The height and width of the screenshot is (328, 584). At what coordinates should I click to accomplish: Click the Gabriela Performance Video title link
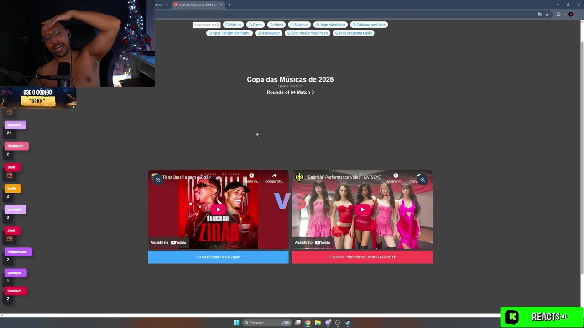(344, 177)
